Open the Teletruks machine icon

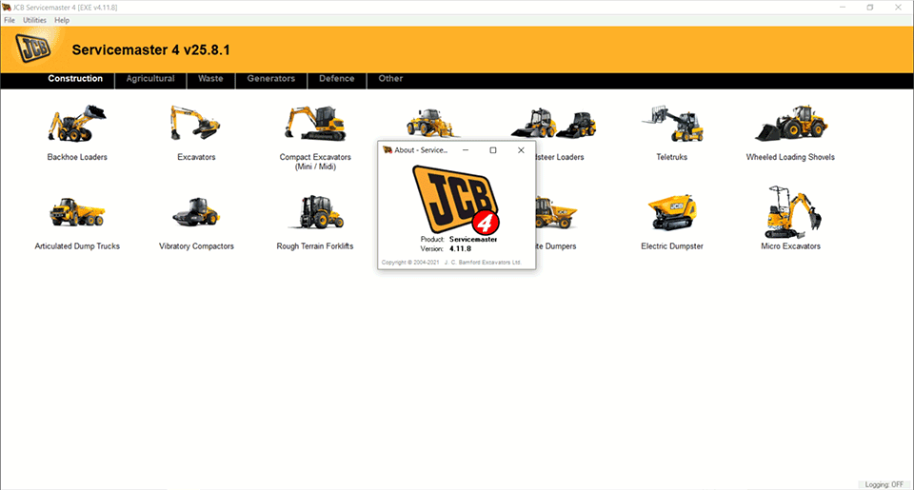tap(673, 123)
